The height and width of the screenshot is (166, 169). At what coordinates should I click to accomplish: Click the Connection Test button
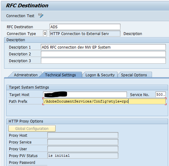(20, 16)
